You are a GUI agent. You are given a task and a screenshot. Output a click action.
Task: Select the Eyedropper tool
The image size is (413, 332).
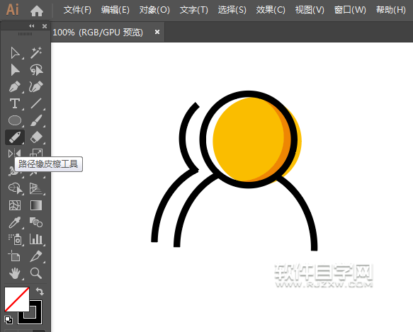(15, 222)
